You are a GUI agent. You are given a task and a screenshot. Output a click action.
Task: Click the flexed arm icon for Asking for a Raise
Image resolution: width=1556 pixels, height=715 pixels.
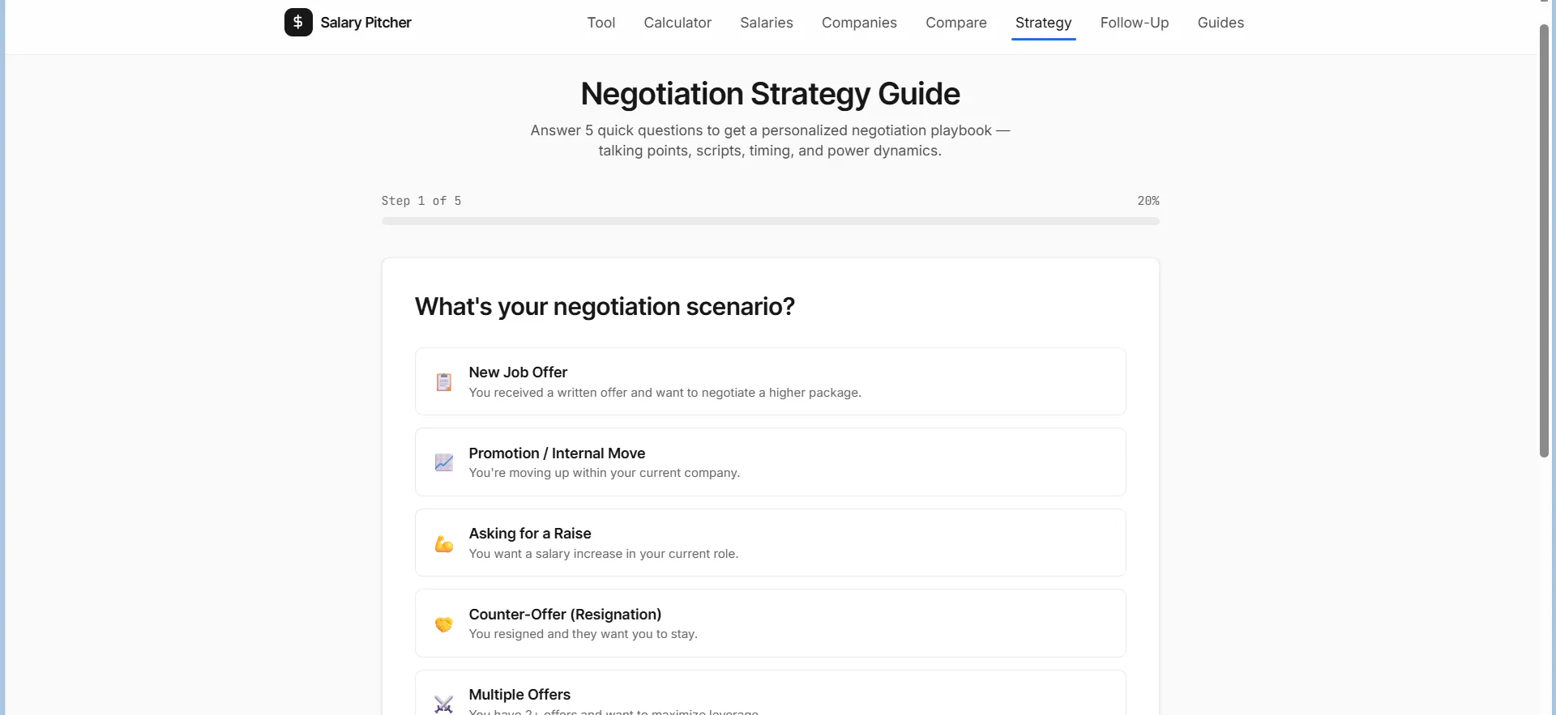click(444, 543)
